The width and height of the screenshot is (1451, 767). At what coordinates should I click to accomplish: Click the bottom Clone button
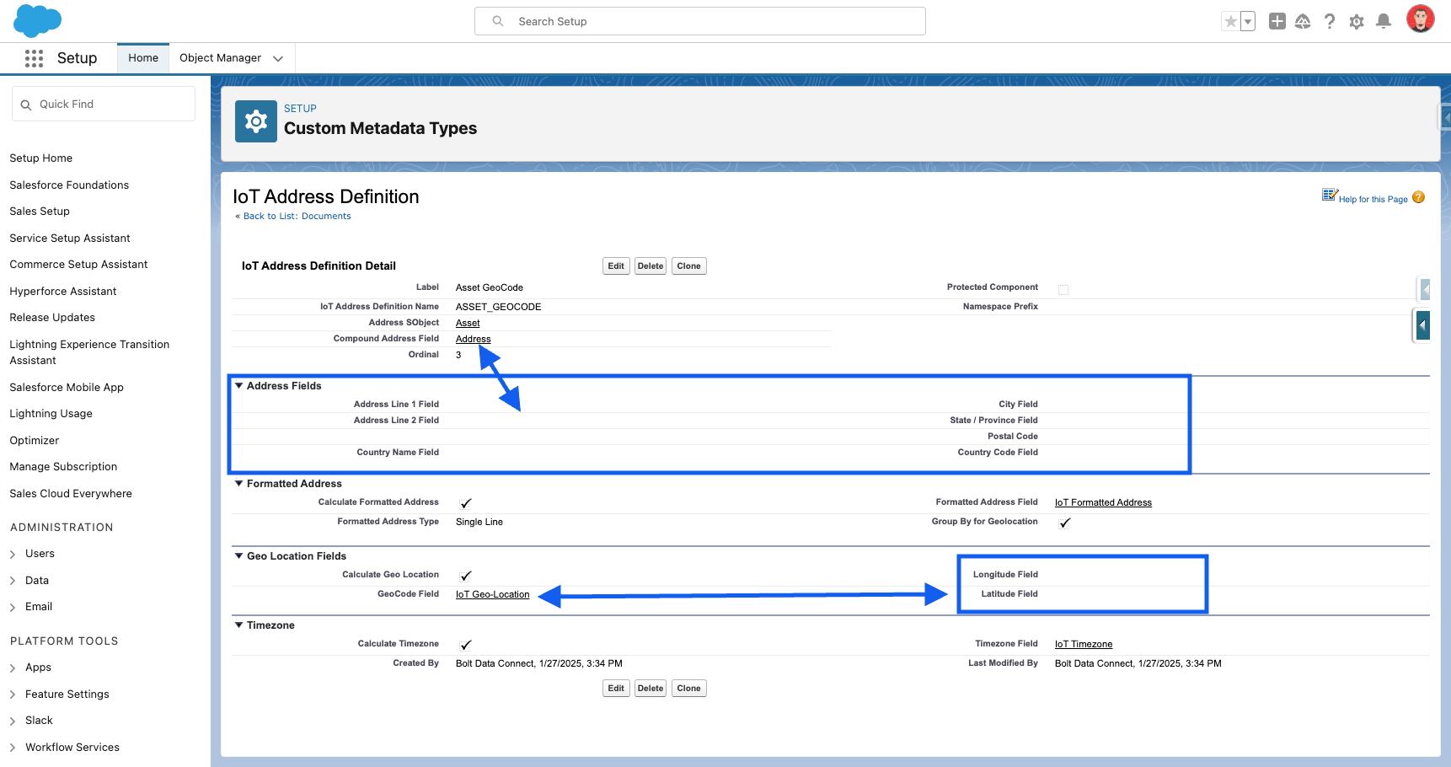[688, 689]
